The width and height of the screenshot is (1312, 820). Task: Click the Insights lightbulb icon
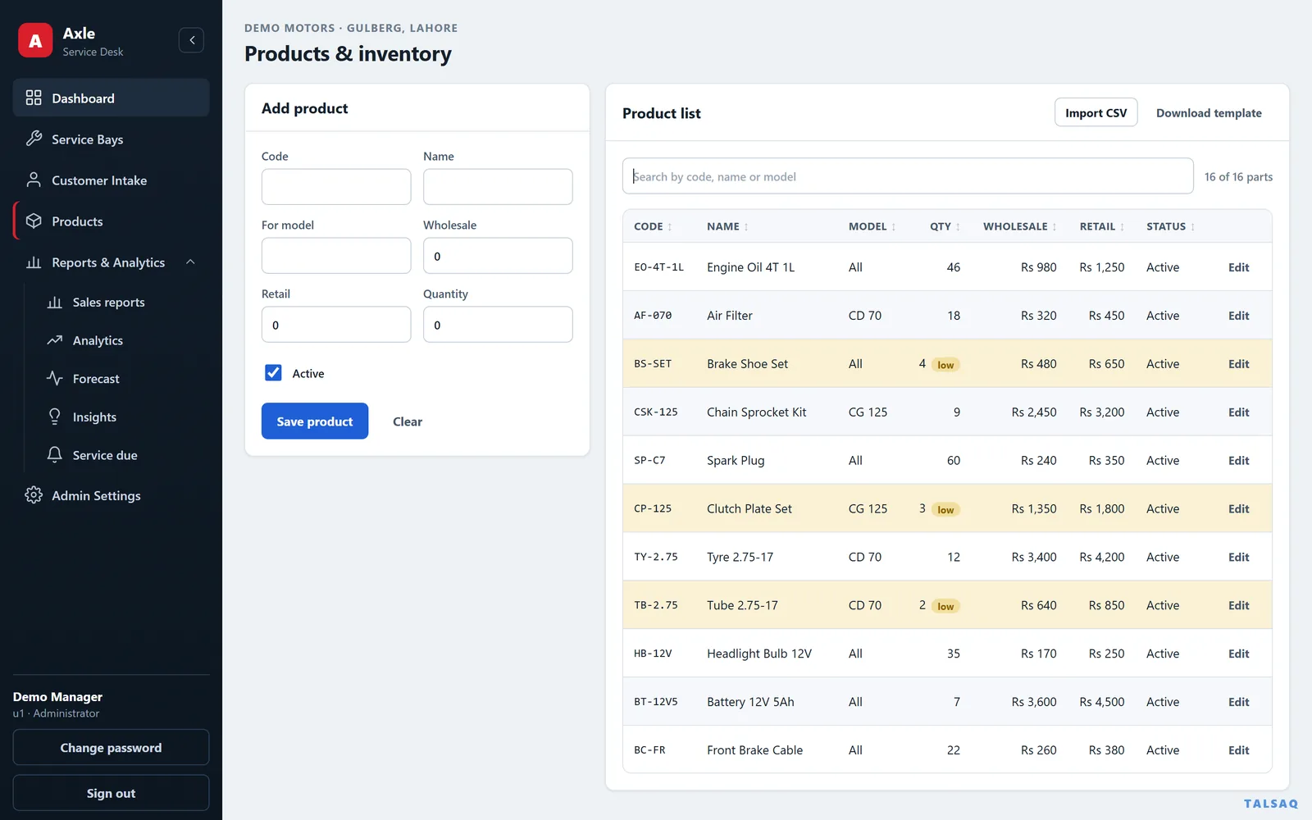tap(55, 417)
